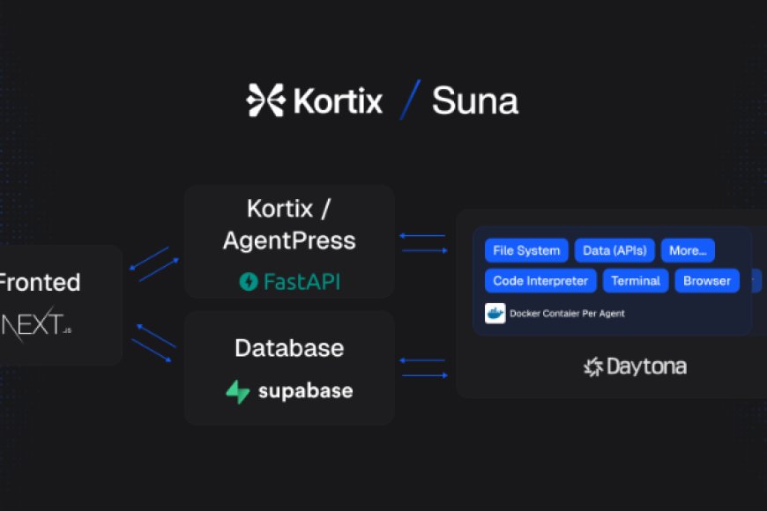
Task: Click the Kortix logo icon at top
Action: click(264, 100)
